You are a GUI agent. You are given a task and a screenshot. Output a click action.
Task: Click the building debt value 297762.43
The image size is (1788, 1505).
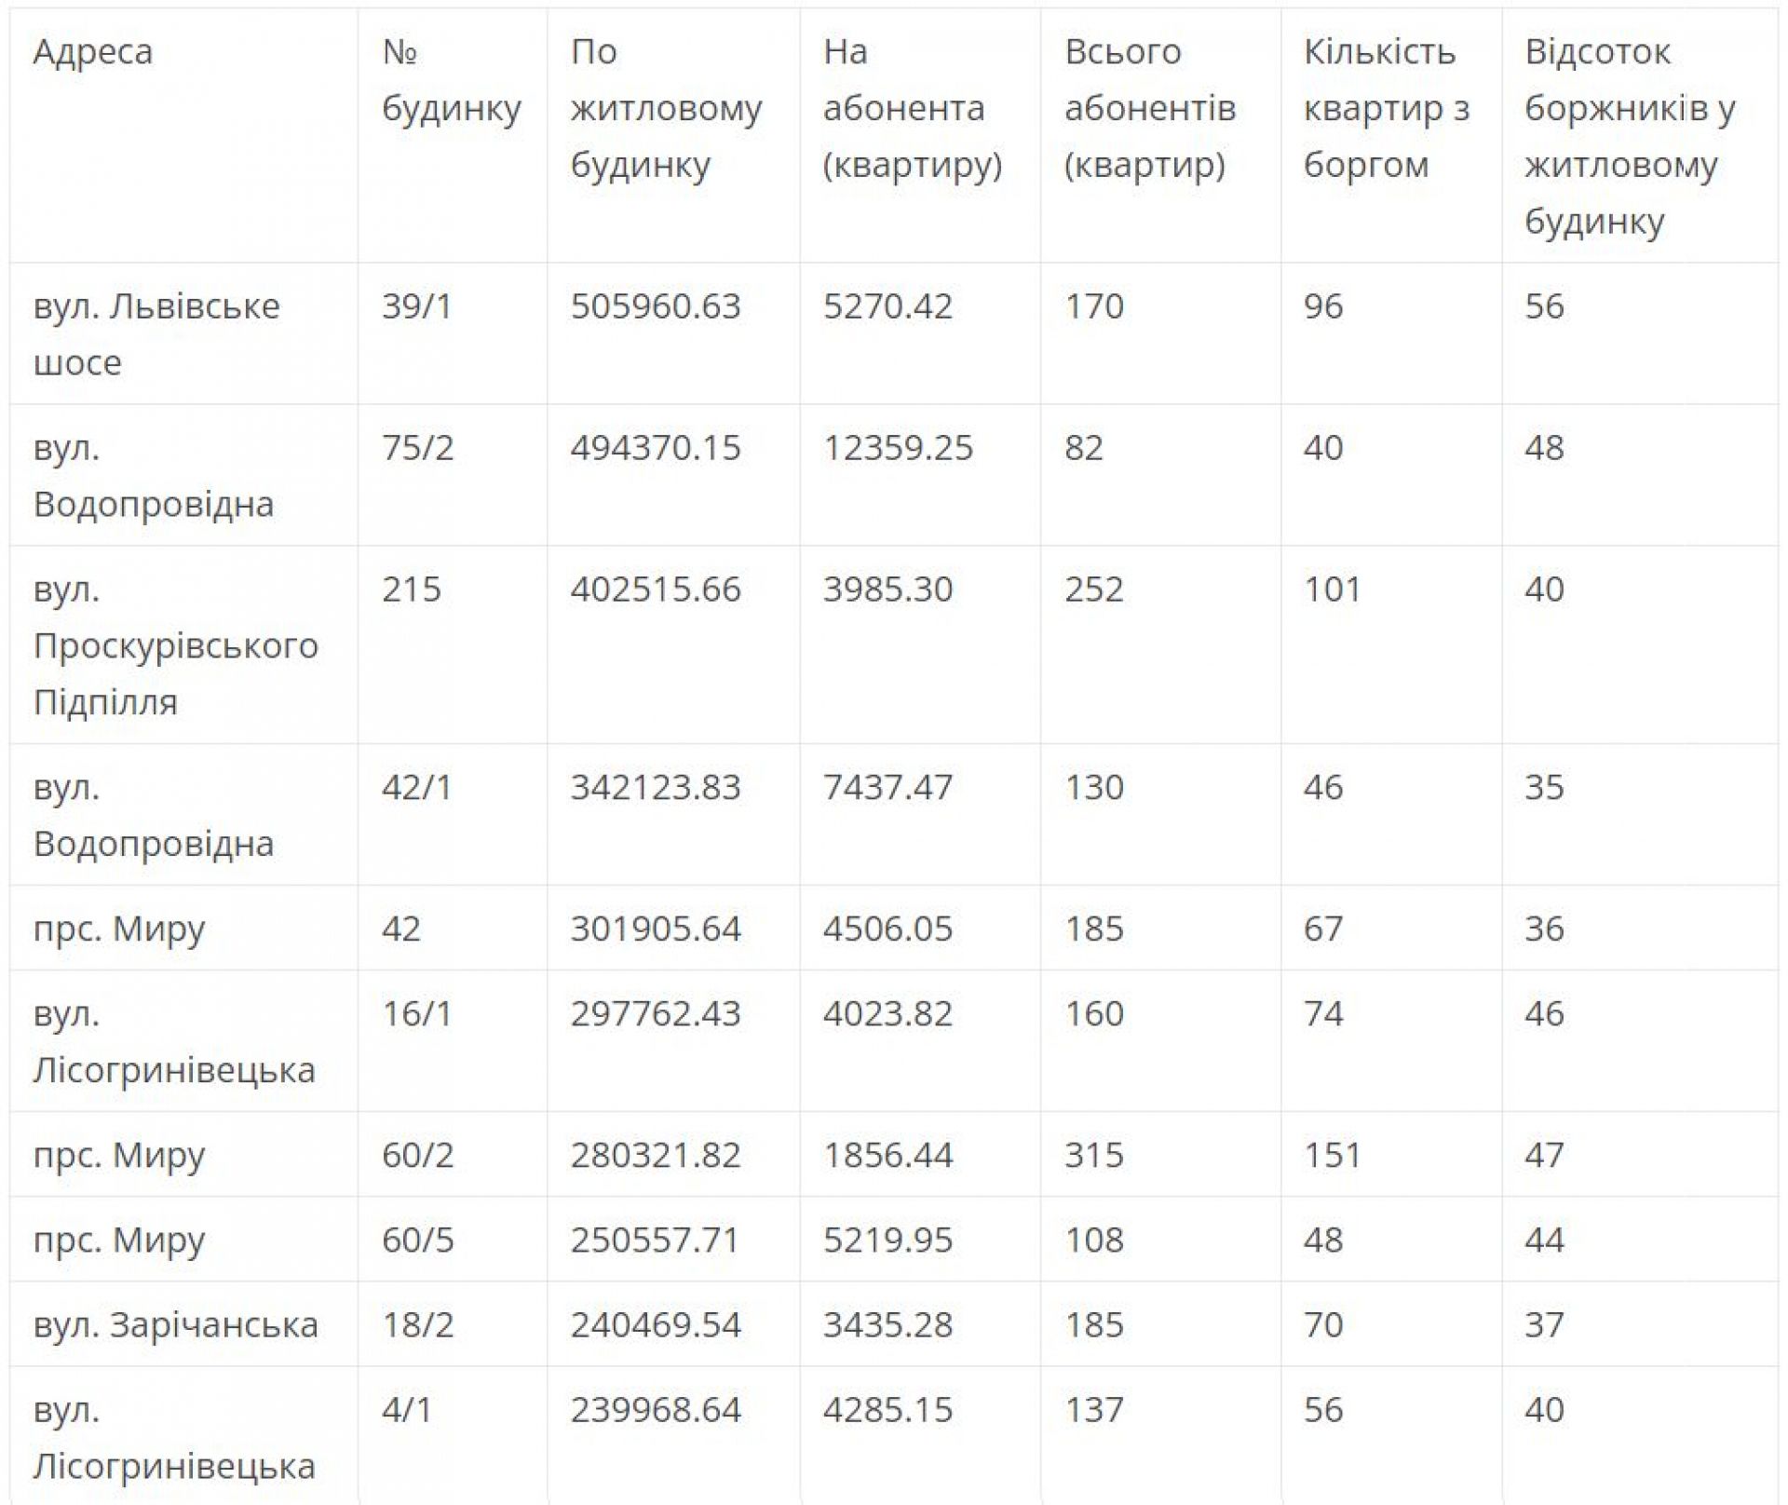click(656, 1013)
